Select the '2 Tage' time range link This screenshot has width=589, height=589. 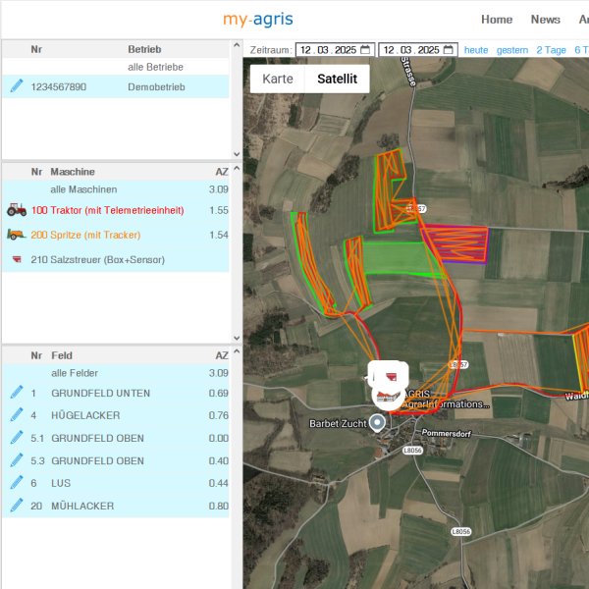click(551, 50)
